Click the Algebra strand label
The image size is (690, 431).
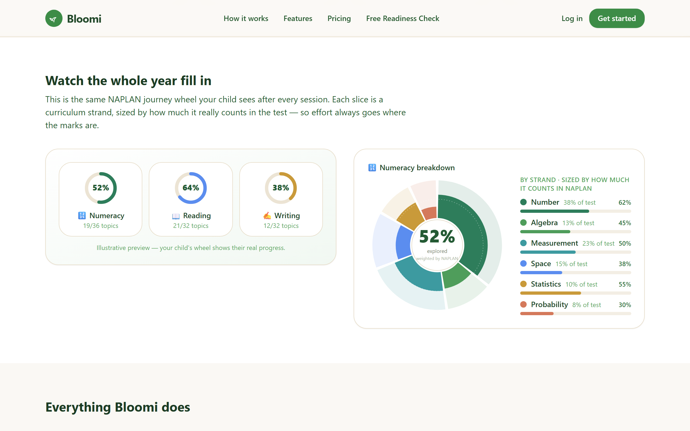pyautogui.click(x=544, y=223)
